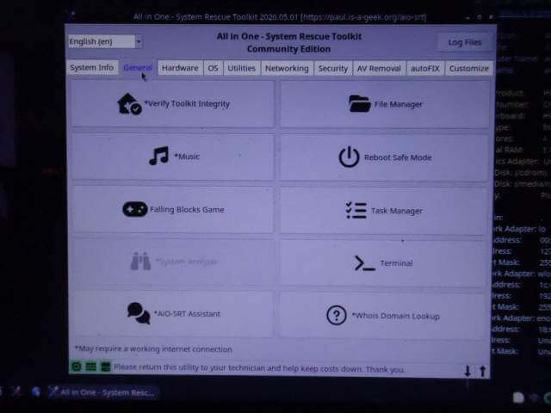Image resolution: width=551 pixels, height=413 pixels.
Task: Click the Verify Toolkit Integrity house-check icon
Action: pyautogui.click(x=129, y=104)
